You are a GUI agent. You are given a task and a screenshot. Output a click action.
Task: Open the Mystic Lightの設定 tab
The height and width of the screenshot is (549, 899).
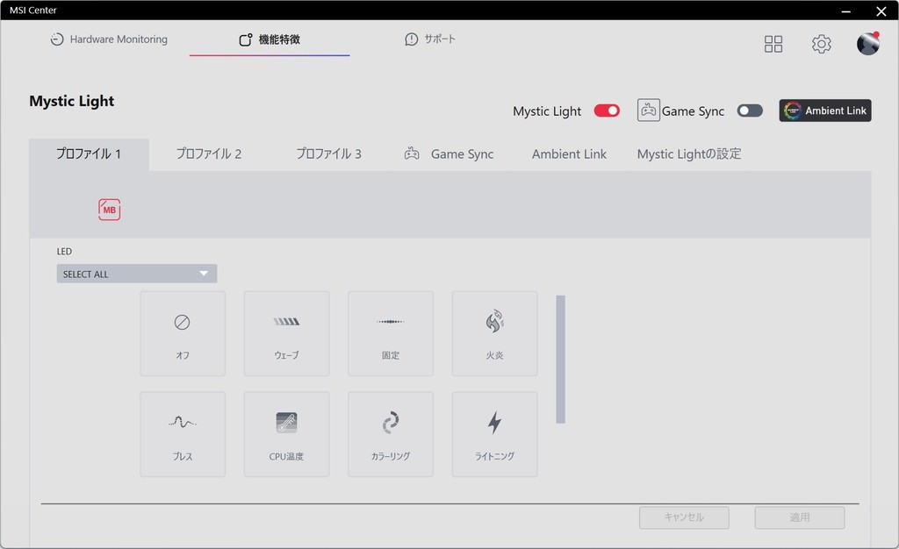689,153
